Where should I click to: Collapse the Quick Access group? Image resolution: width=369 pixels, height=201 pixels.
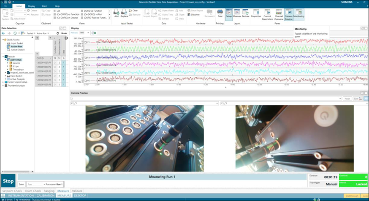[x=3, y=40]
